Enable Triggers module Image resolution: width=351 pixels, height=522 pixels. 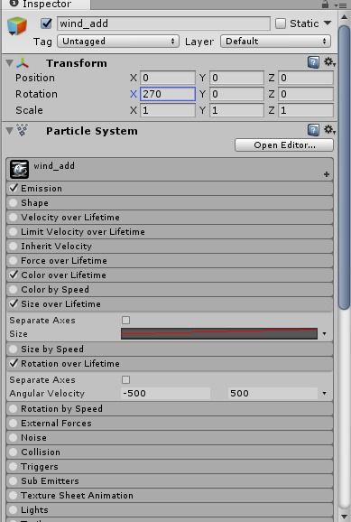click(x=14, y=466)
